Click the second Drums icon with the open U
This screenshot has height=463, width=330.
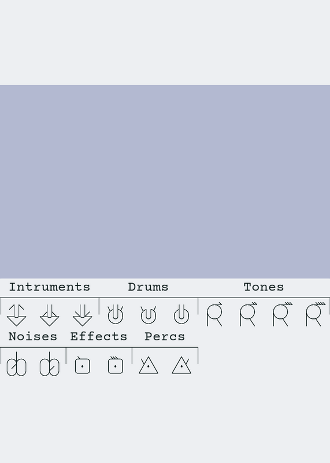click(x=149, y=315)
